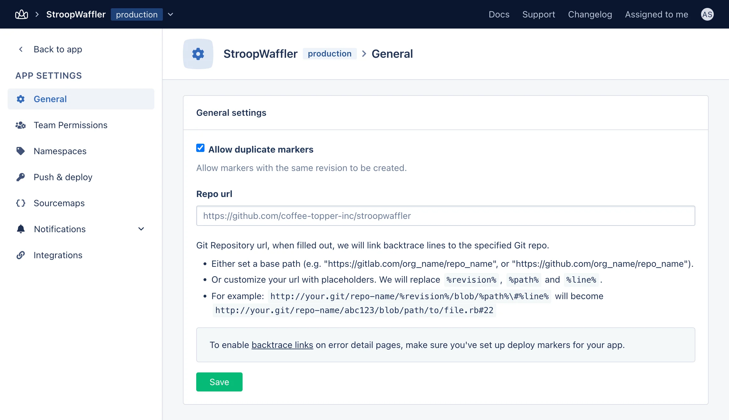Click the chevron separator before the General heading
Screen dimensions: 729x420
tap(364, 54)
